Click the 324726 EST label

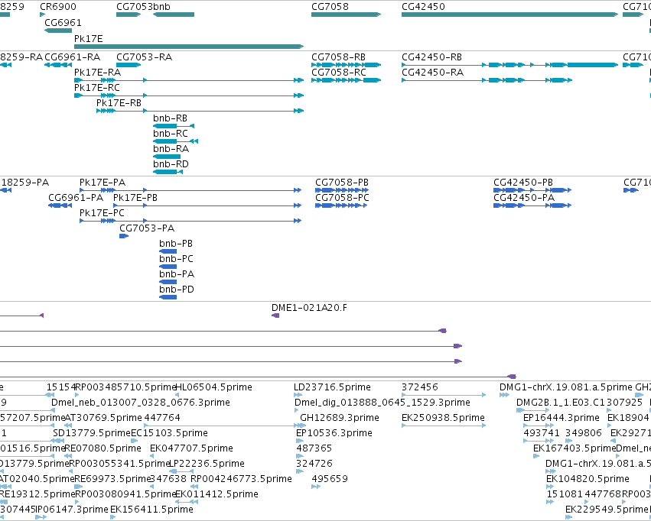pyautogui.click(x=314, y=464)
